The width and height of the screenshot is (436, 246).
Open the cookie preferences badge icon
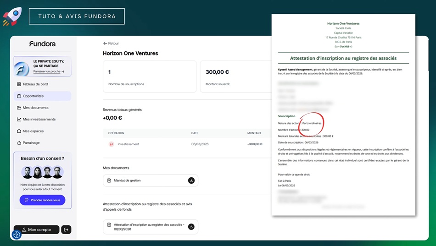point(17,235)
